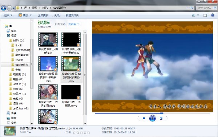Open the S.H.E folder
218x137 pixels.
[17, 45]
